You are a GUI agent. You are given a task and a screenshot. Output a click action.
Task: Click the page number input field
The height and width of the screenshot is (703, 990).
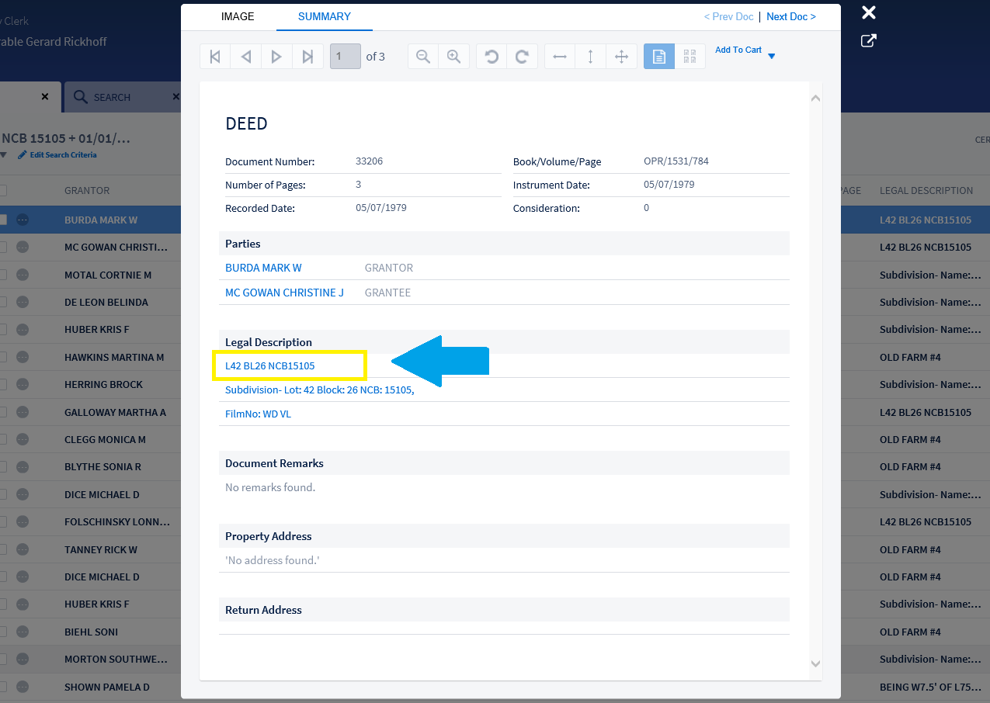pos(346,57)
